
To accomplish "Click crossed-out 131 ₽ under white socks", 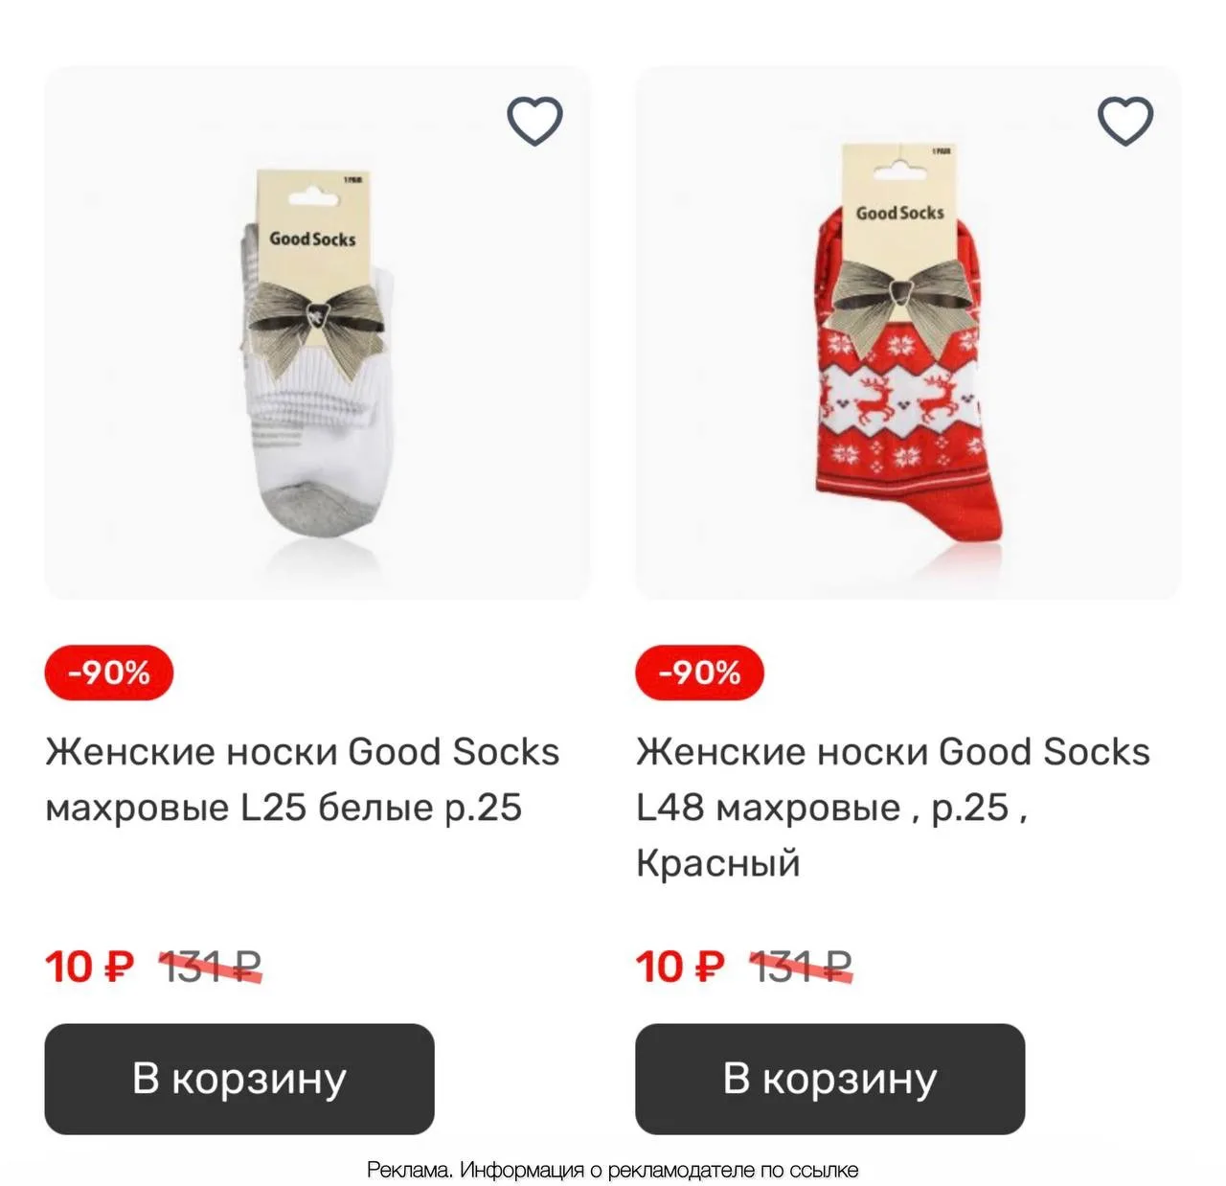I will pyautogui.click(x=210, y=966).
